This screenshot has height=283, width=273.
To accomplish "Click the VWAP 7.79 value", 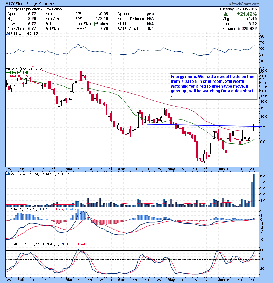I will coord(104,29).
